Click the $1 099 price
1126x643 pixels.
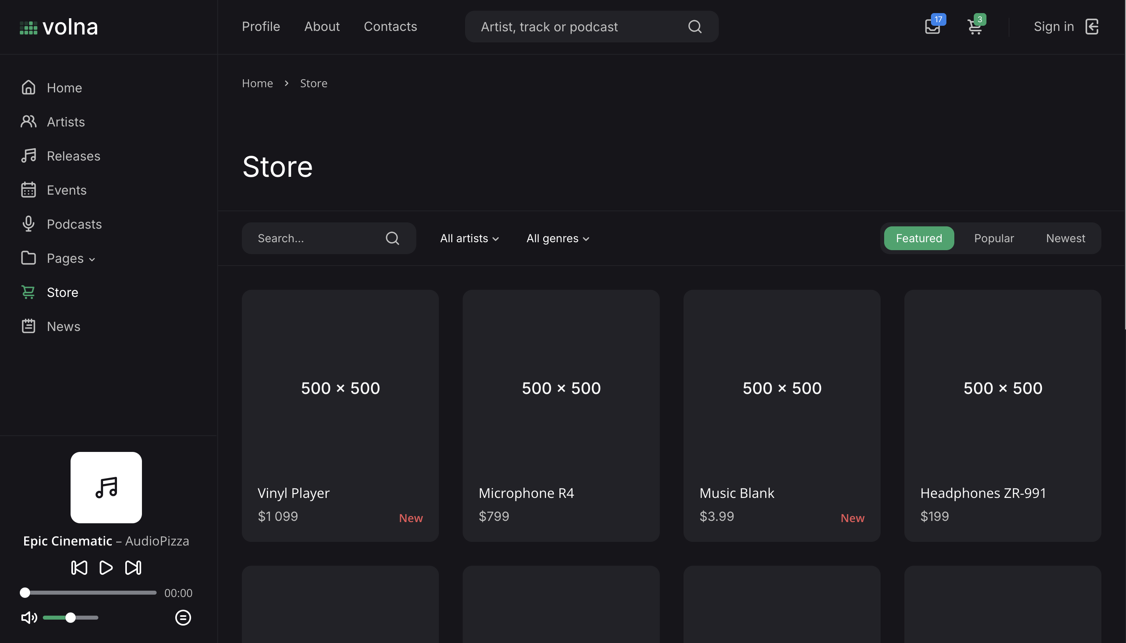pyautogui.click(x=278, y=516)
